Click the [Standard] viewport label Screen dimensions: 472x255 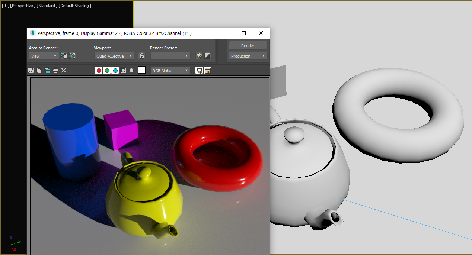[x=47, y=6]
